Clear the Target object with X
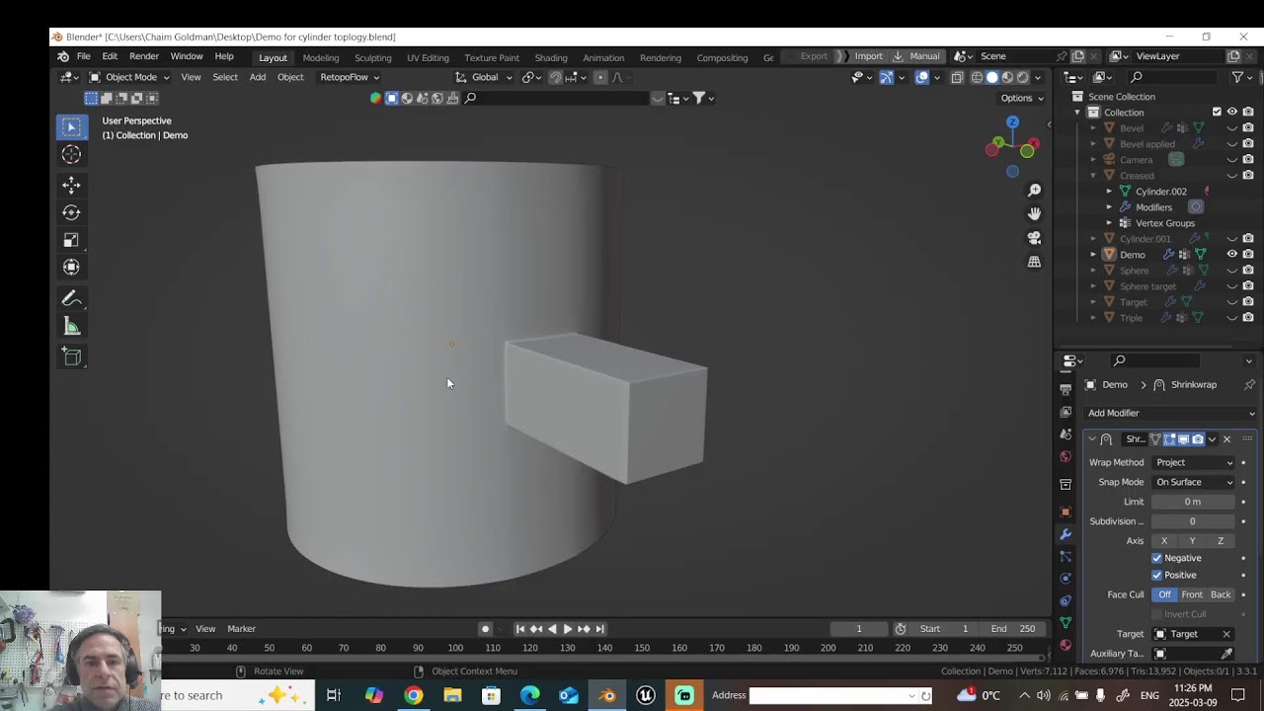The height and width of the screenshot is (711, 1264). click(1226, 634)
